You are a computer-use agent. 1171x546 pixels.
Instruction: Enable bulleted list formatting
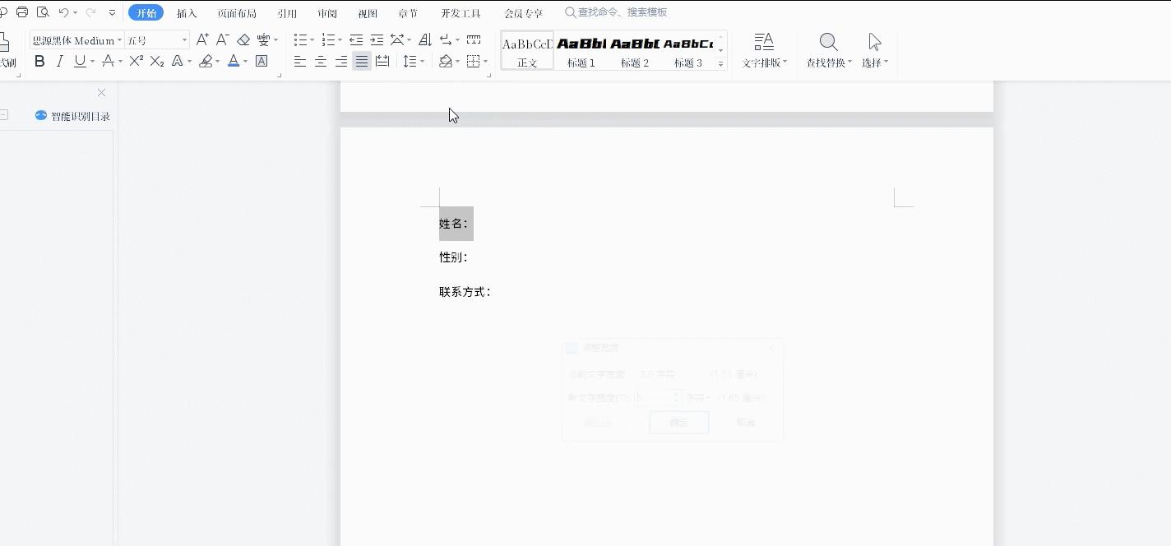click(301, 38)
